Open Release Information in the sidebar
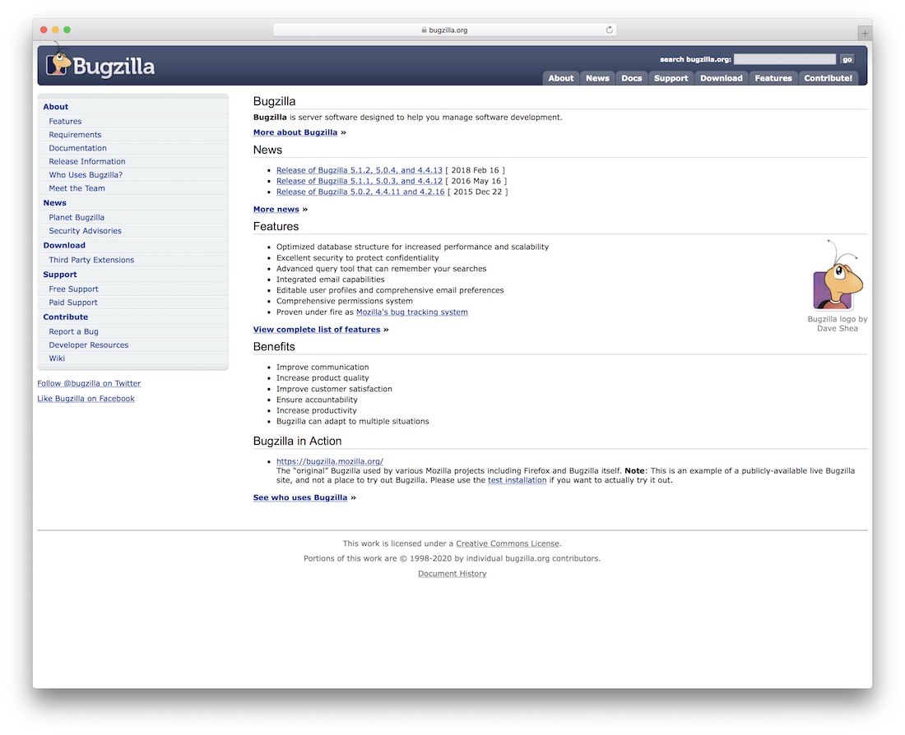The image size is (905, 735). 87,161
